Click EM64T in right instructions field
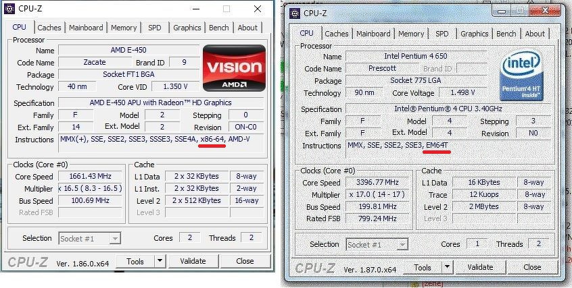Image resolution: width=572 pixels, height=288 pixels. tap(437, 145)
